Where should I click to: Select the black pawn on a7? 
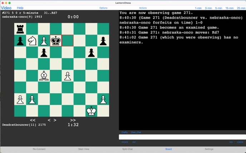pos(20,41)
